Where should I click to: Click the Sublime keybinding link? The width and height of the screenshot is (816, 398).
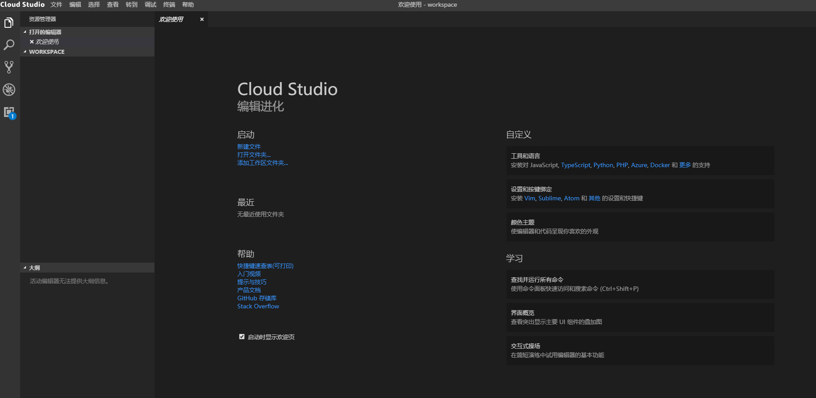[550, 198]
